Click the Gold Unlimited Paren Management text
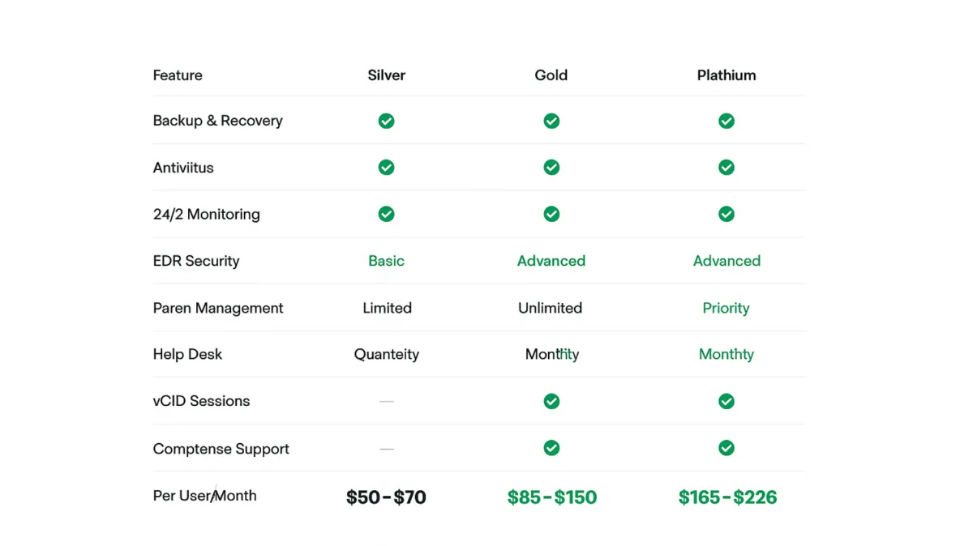This screenshot has width=973, height=546. click(x=551, y=308)
